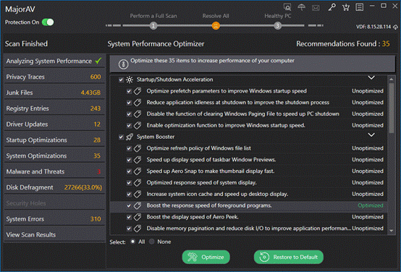Click tag icon for clearing Windows Paging File
The image size is (401, 272).
tap(138, 114)
